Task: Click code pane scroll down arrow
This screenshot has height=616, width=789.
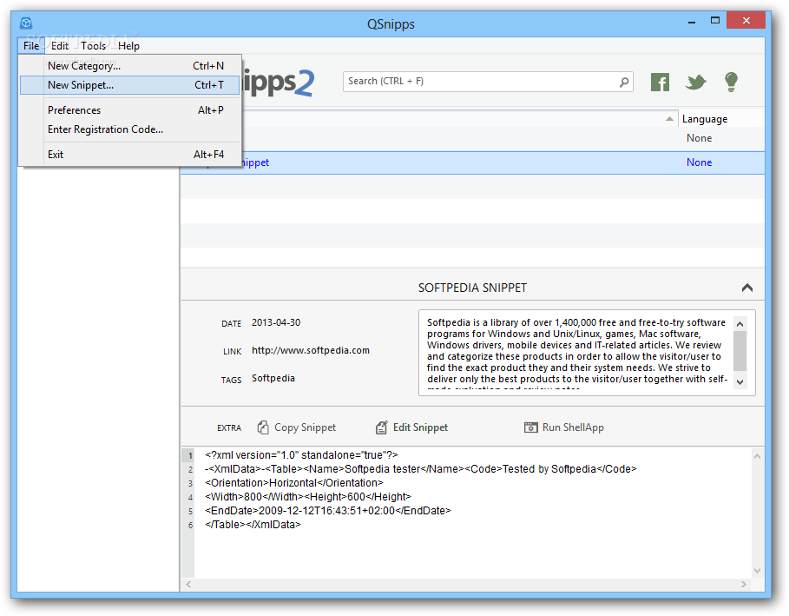Action: pos(757,571)
